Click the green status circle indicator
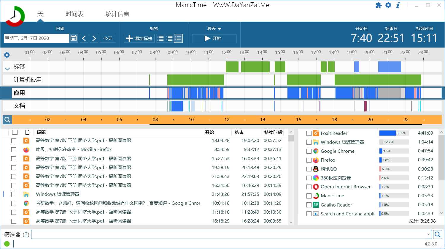The image size is (445, 249). point(7,244)
